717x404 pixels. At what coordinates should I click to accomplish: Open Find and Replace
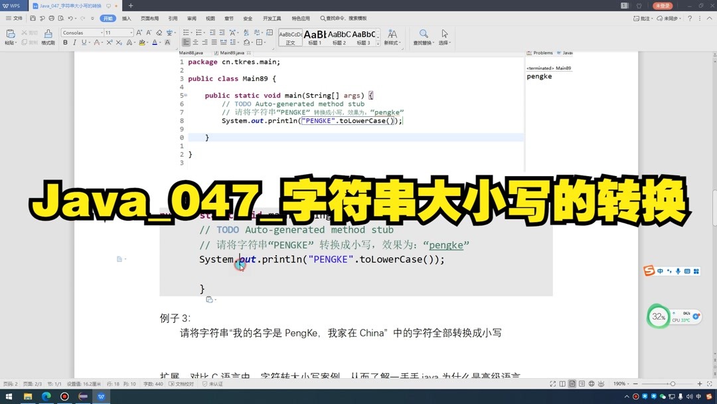[424, 37]
